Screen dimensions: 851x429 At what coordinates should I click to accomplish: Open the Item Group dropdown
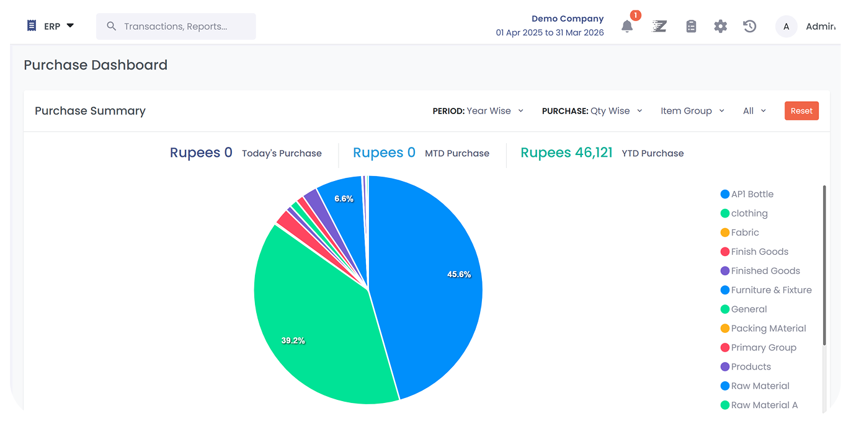click(x=692, y=111)
